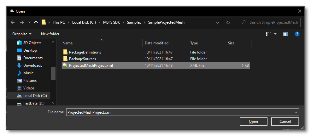This screenshot has height=136, width=311.
Task: Click the Desktop icon in the sidebar
Action: pyautogui.click(x=19, y=50)
